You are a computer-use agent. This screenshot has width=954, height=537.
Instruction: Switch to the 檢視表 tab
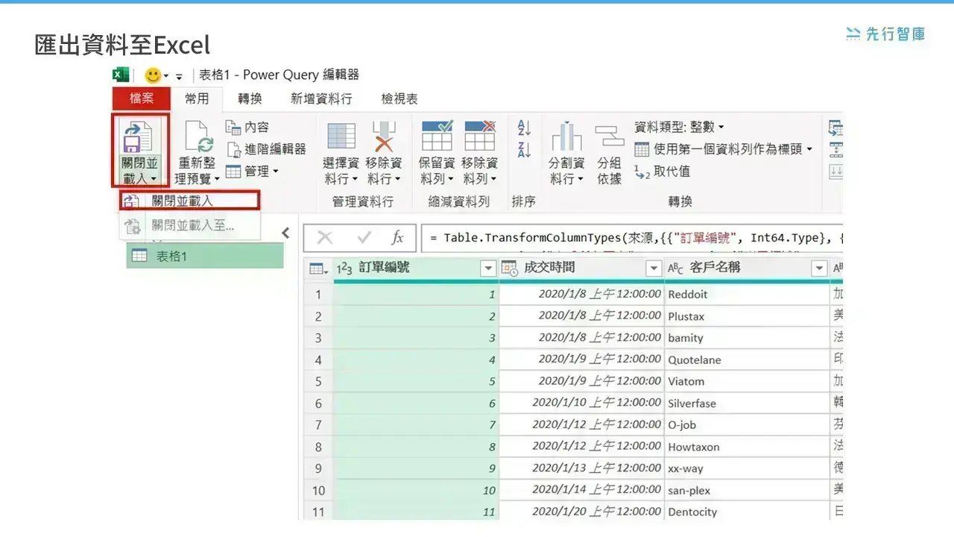point(399,98)
